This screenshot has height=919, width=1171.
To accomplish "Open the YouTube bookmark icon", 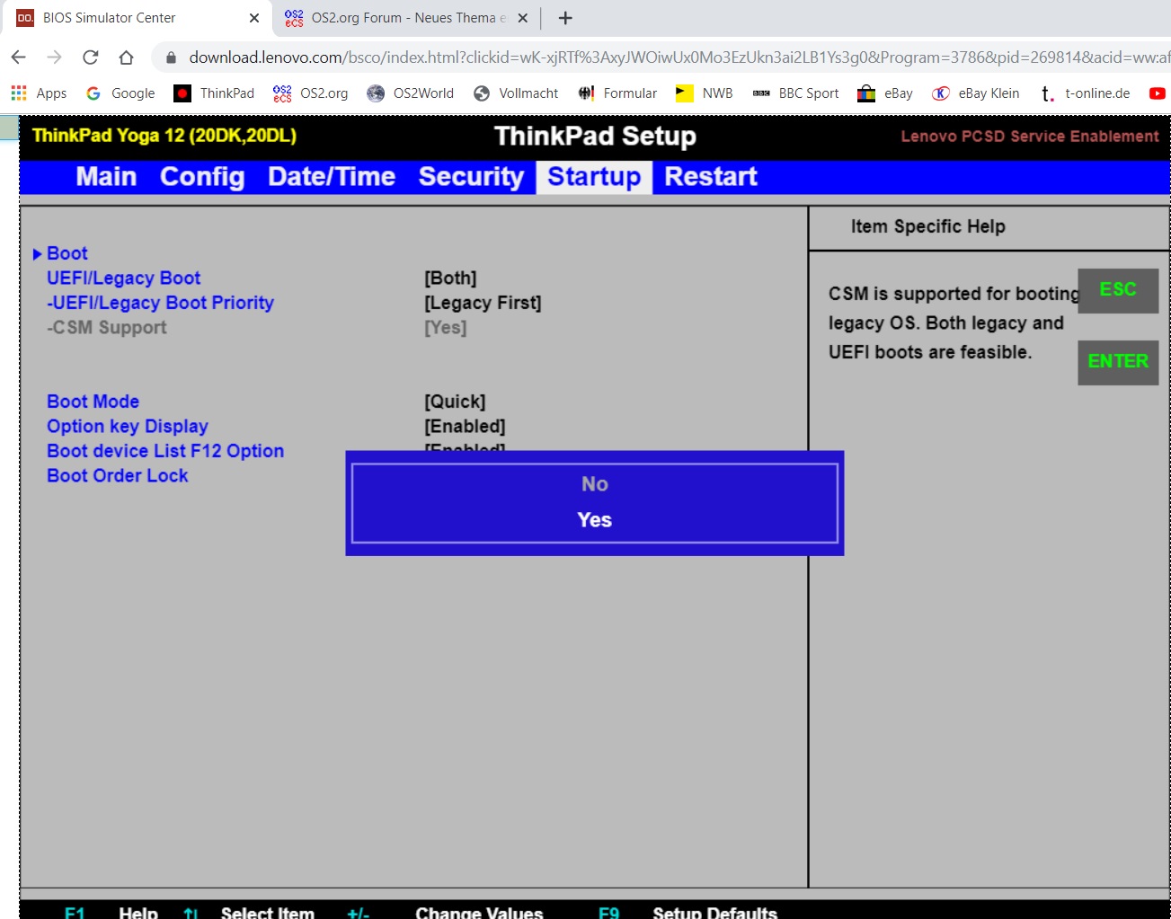I will tap(1157, 93).
